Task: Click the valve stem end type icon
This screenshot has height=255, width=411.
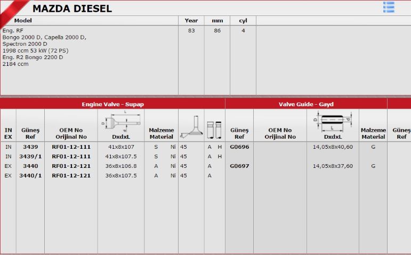Action: tap(214, 130)
